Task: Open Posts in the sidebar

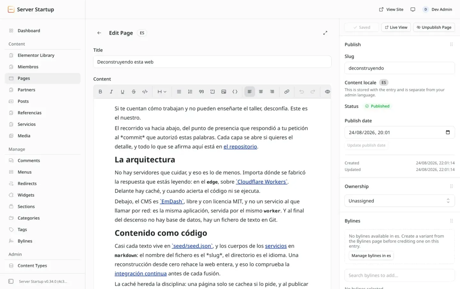Action: point(42,101)
